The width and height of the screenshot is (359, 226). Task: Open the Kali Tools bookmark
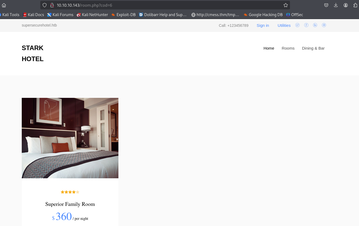(x=10, y=15)
